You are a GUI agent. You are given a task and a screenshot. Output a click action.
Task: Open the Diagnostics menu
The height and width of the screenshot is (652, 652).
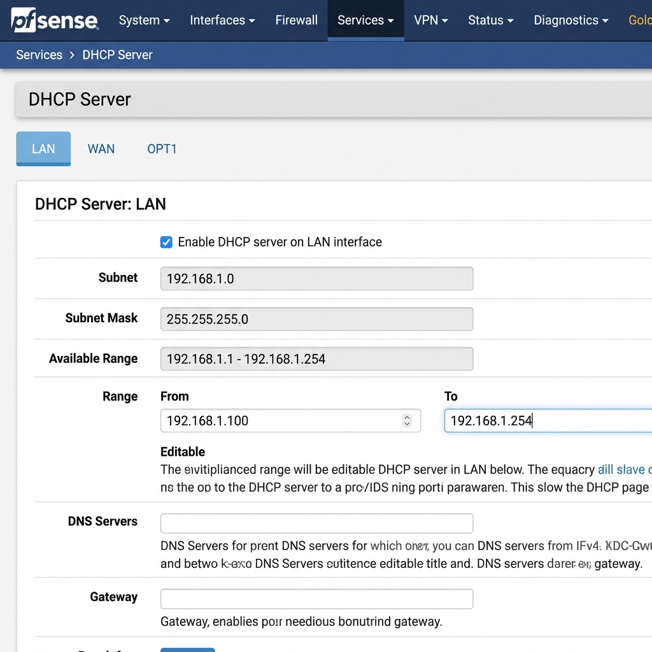(570, 20)
